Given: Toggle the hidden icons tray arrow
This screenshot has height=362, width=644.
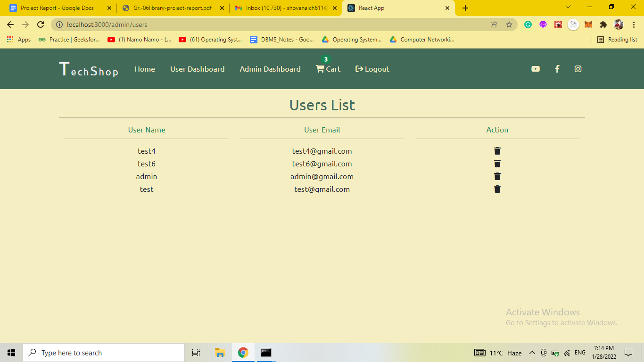Looking at the screenshot, I should click(532, 353).
